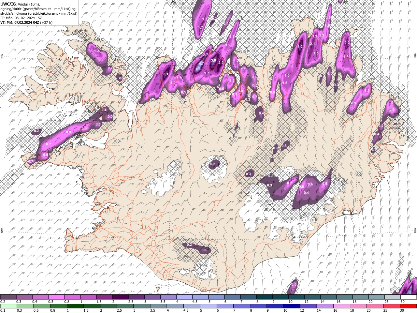Image resolution: width=417 pixels, height=313 pixels.
Task: Click lower rain legend swatch between 0.1 and 0.3
Action: coord(8,306)
